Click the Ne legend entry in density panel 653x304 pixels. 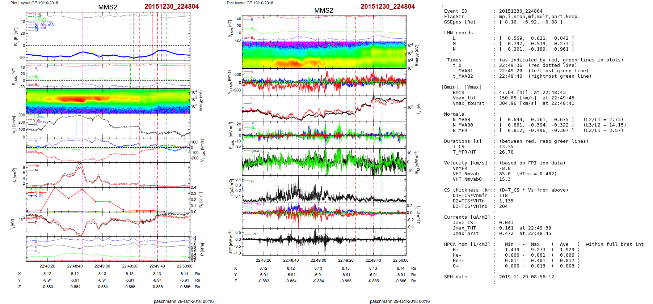point(36,166)
